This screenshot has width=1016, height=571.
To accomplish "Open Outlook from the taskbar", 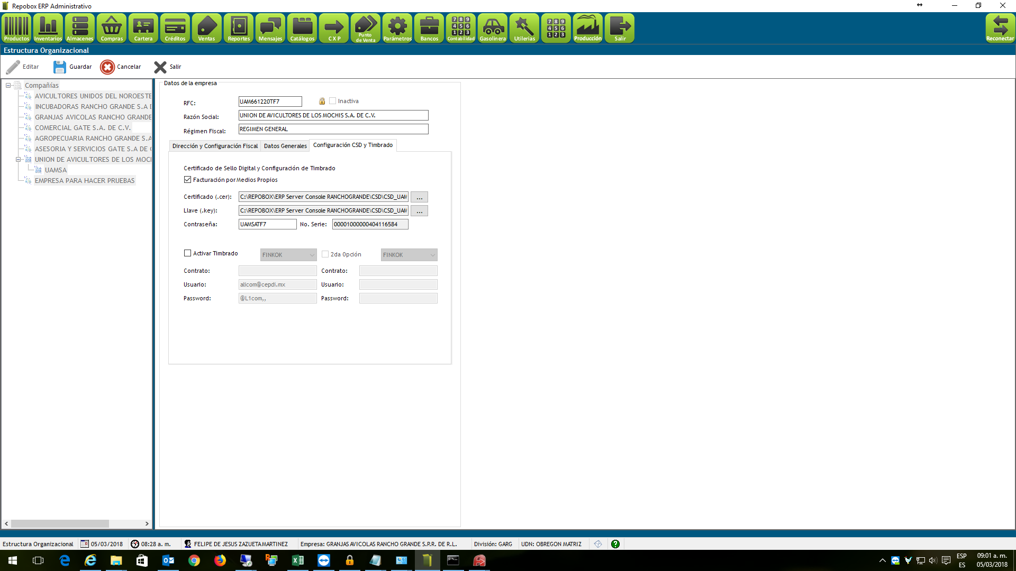I will [168, 560].
